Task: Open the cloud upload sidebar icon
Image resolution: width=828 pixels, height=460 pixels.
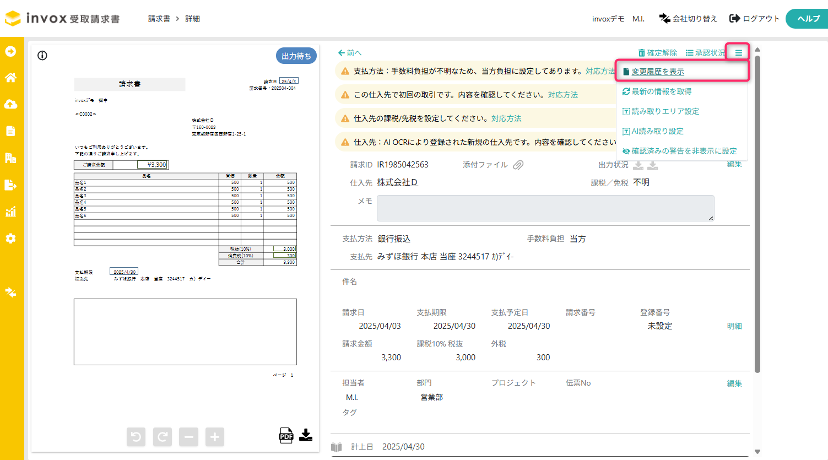Action: [10, 104]
